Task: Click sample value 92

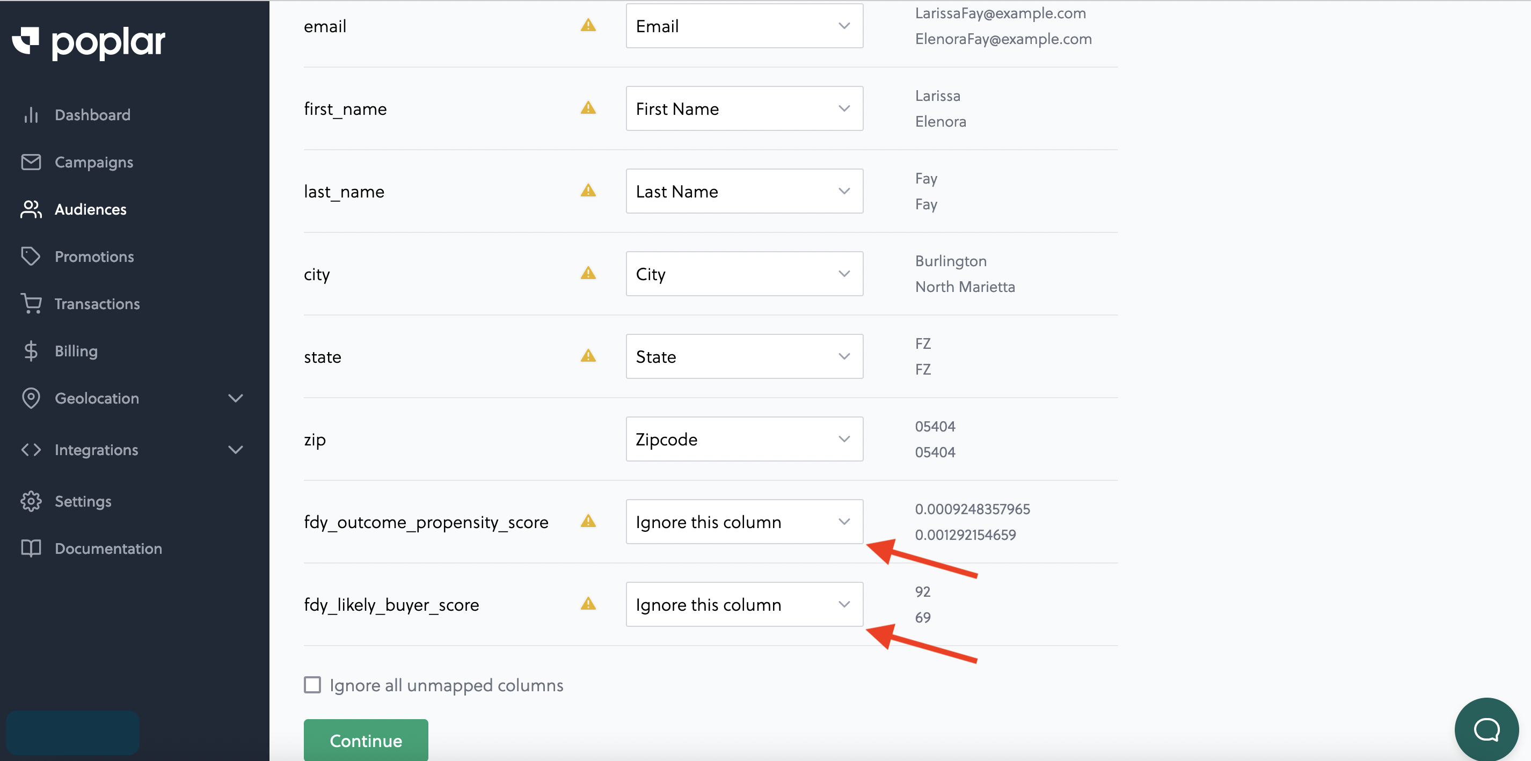Action: tap(922, 592)
